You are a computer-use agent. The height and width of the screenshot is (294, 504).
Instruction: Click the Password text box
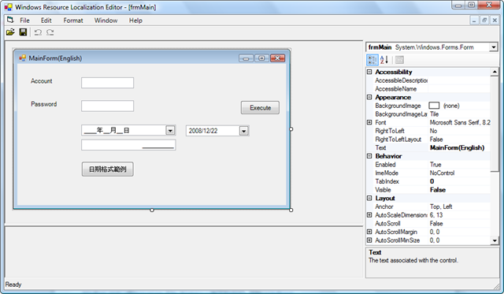[107, 106]
